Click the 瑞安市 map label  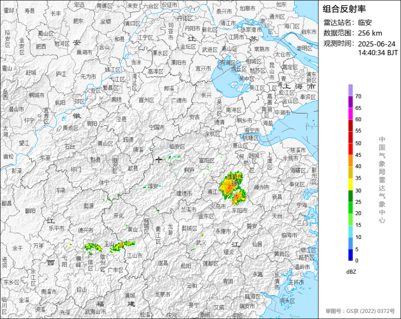click(x=247, y=306)
